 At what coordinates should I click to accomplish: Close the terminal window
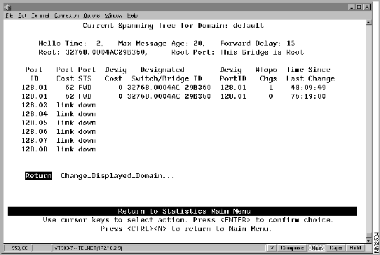[367, 7]
